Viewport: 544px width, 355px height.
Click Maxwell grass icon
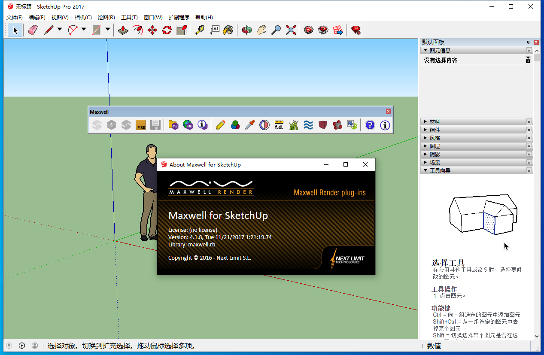click(x=294, y=125)
